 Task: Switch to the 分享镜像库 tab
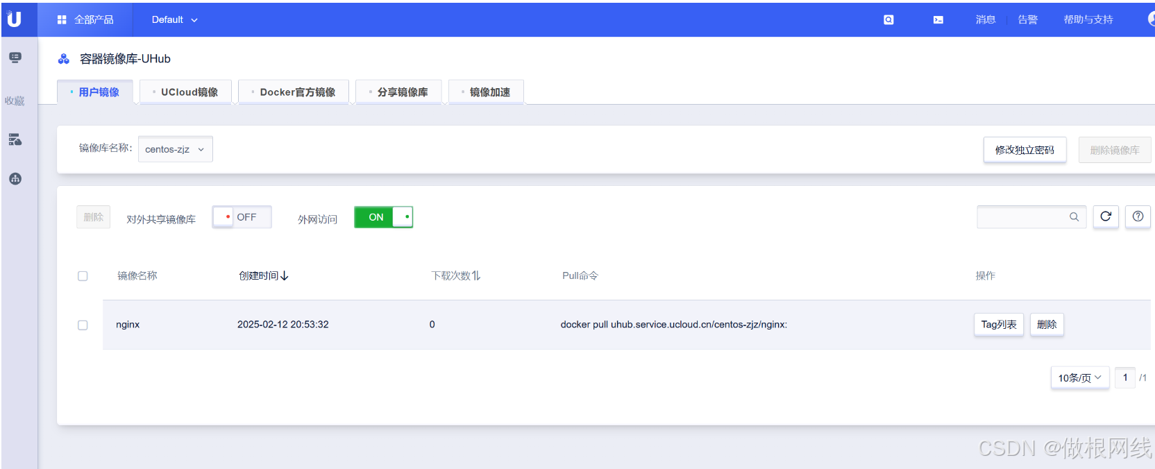(x=398, y=92)
